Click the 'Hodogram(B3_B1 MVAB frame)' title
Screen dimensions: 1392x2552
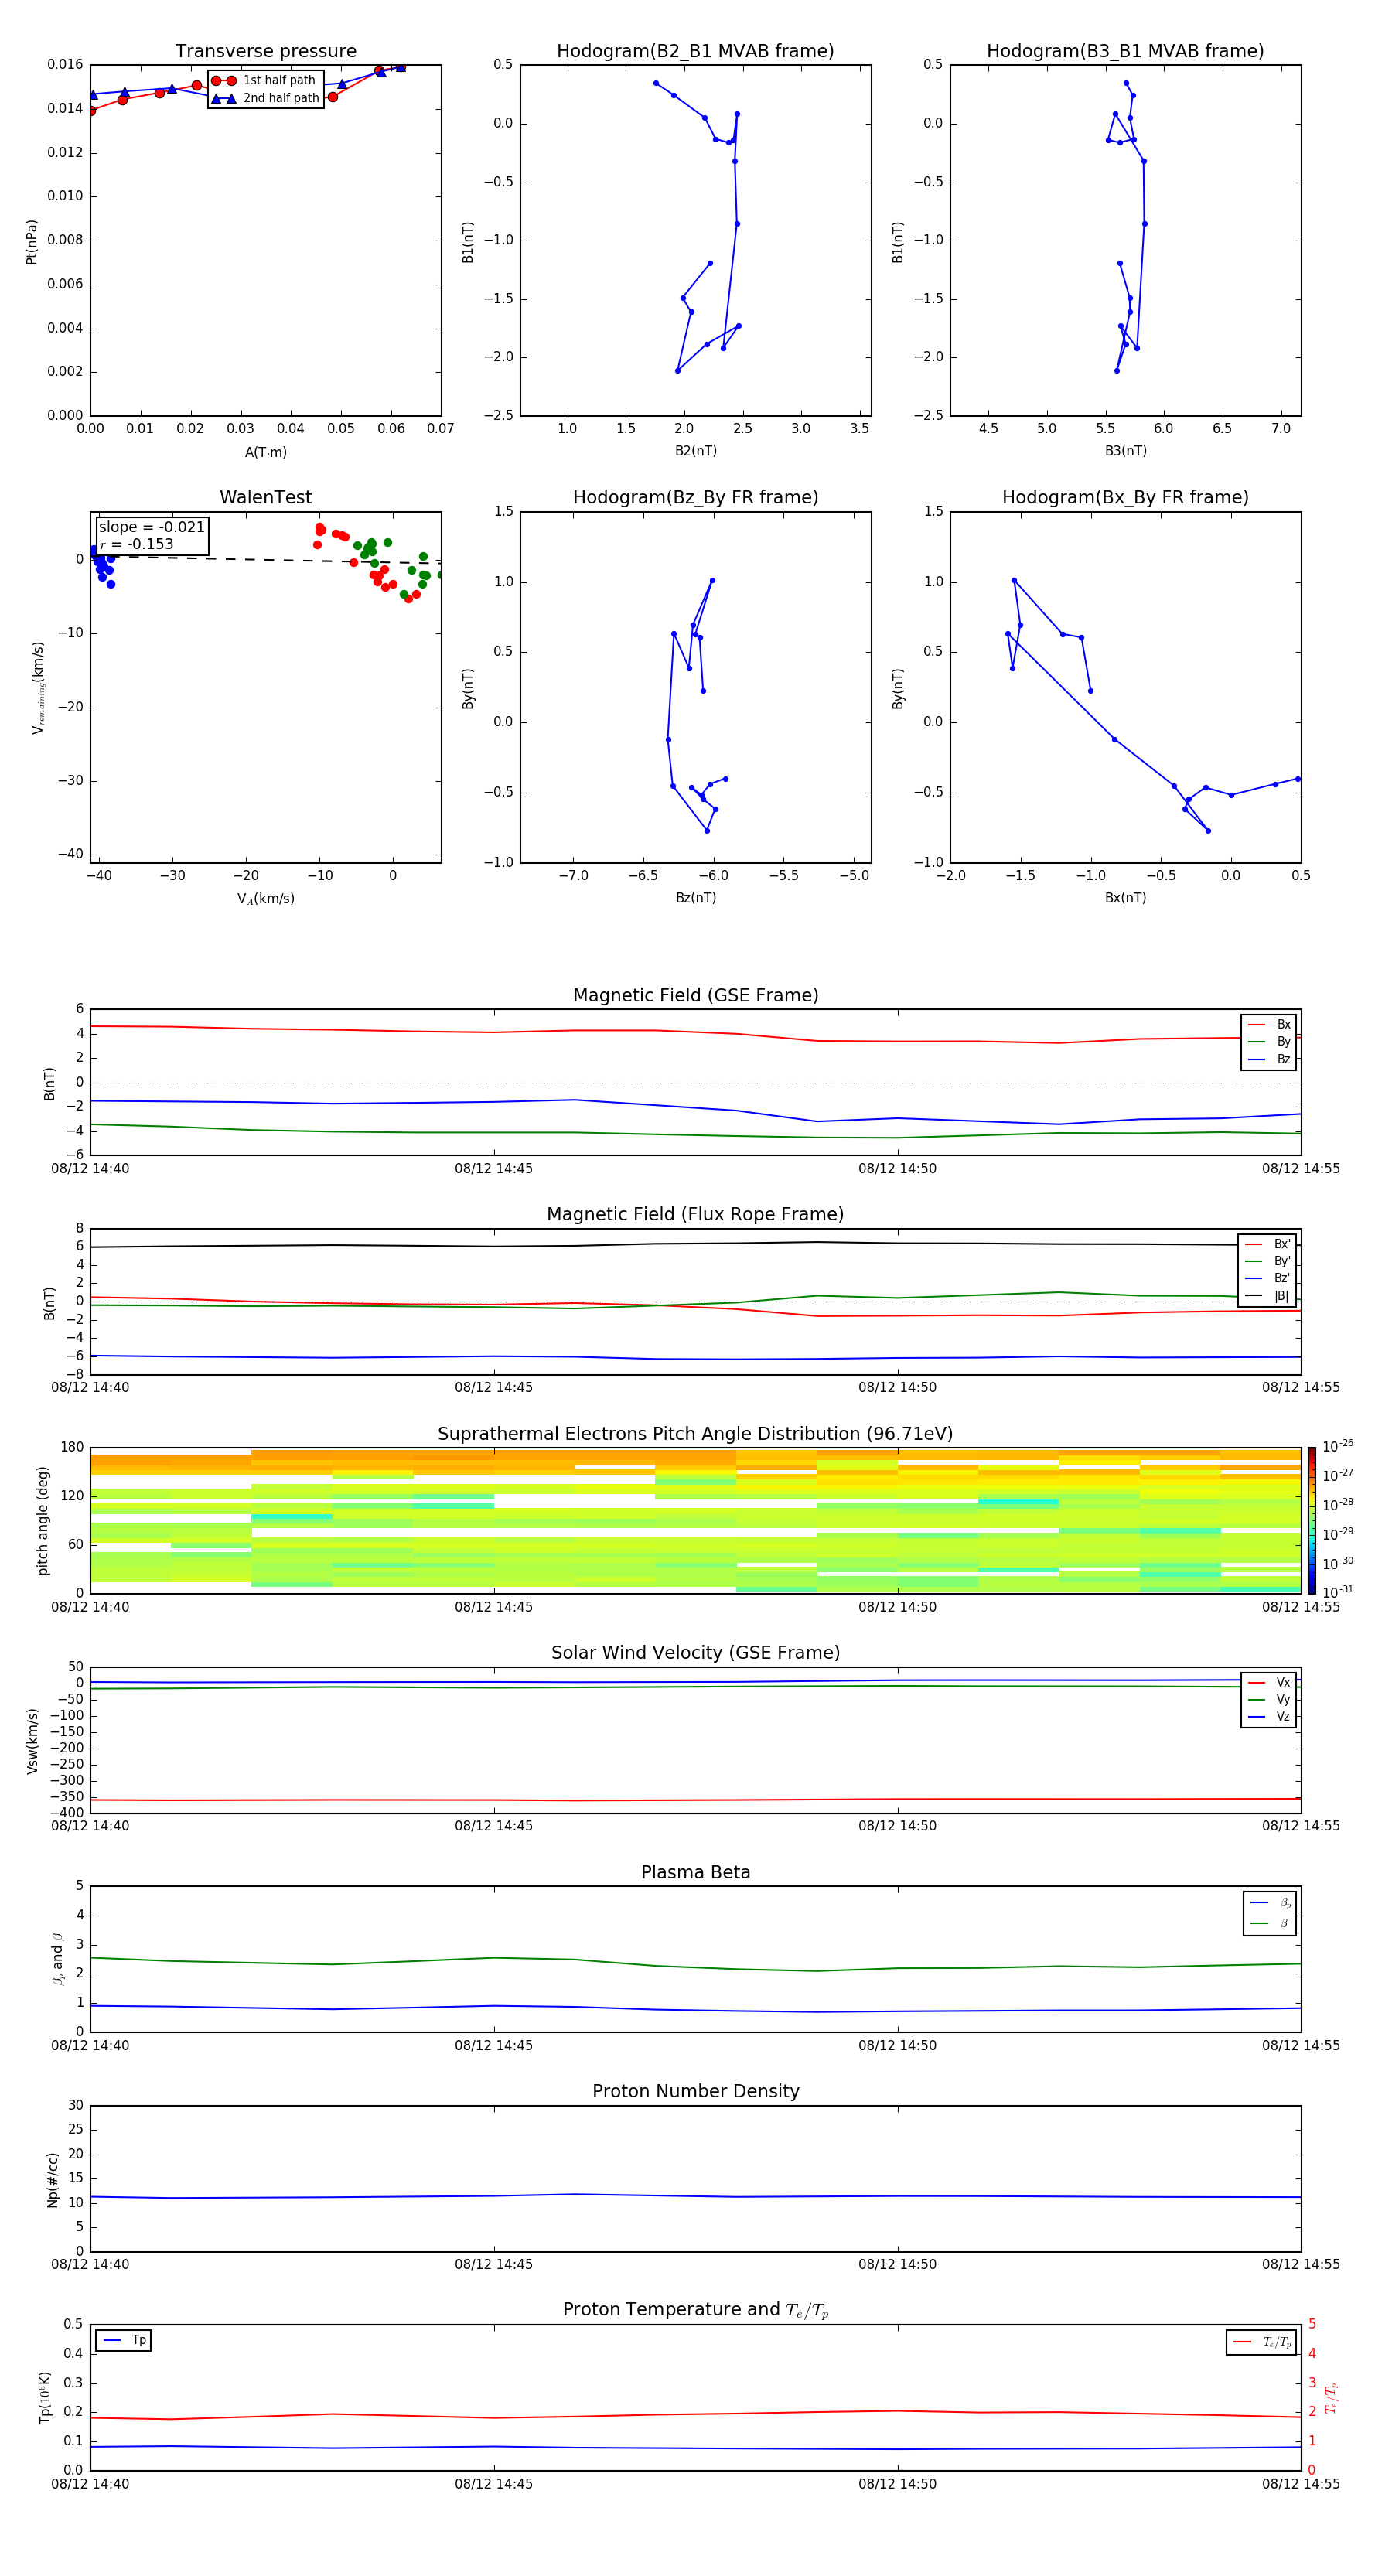click(x=1125, y=52)
